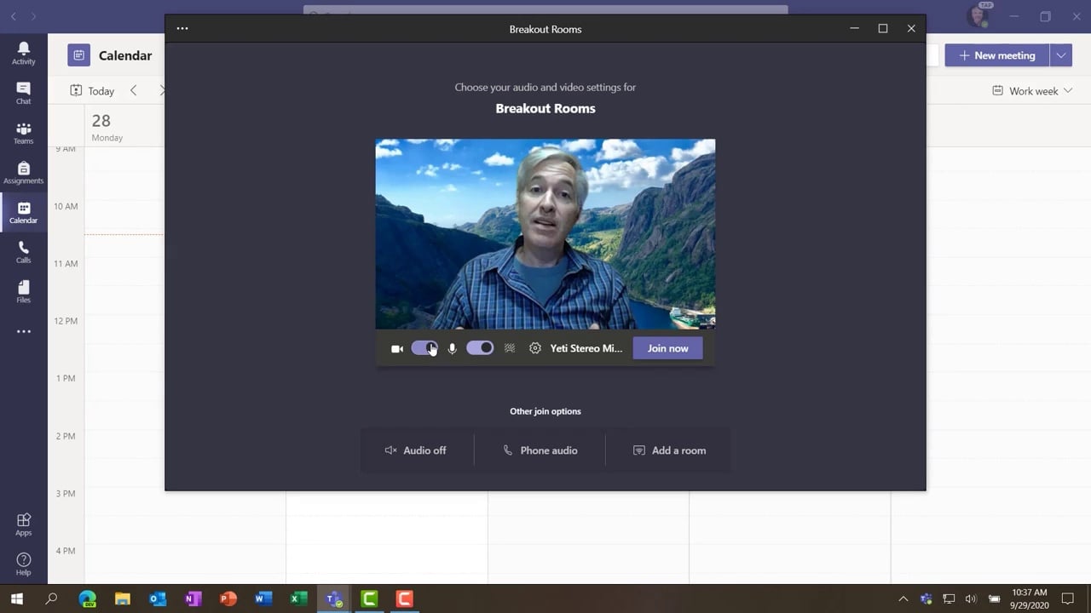
Task: Click New meeting button in Calendar
Action: pyautogui.click(x=996, y=55)
